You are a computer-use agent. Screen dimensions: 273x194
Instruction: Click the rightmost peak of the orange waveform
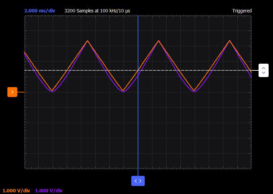[x=230, y=41]
